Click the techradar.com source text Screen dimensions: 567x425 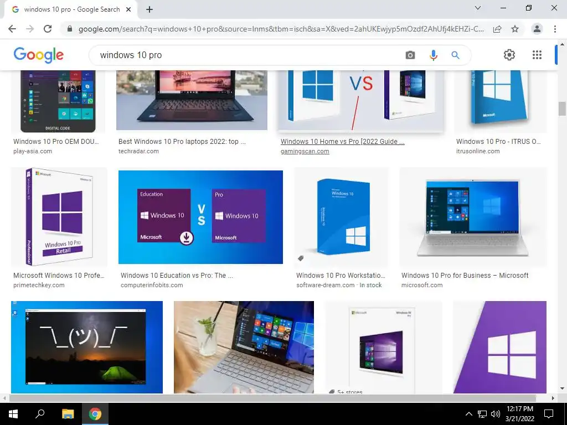tap(138, 152)
